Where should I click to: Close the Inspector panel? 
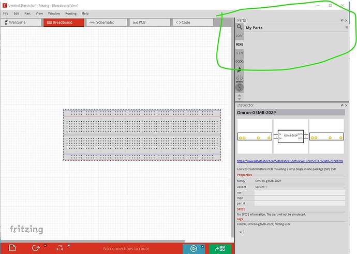[x=346, y=105]
